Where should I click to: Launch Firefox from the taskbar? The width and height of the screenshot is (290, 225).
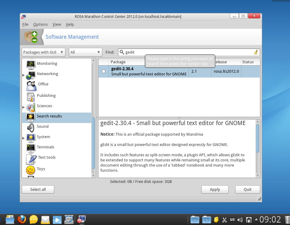(x=22, y=220)
